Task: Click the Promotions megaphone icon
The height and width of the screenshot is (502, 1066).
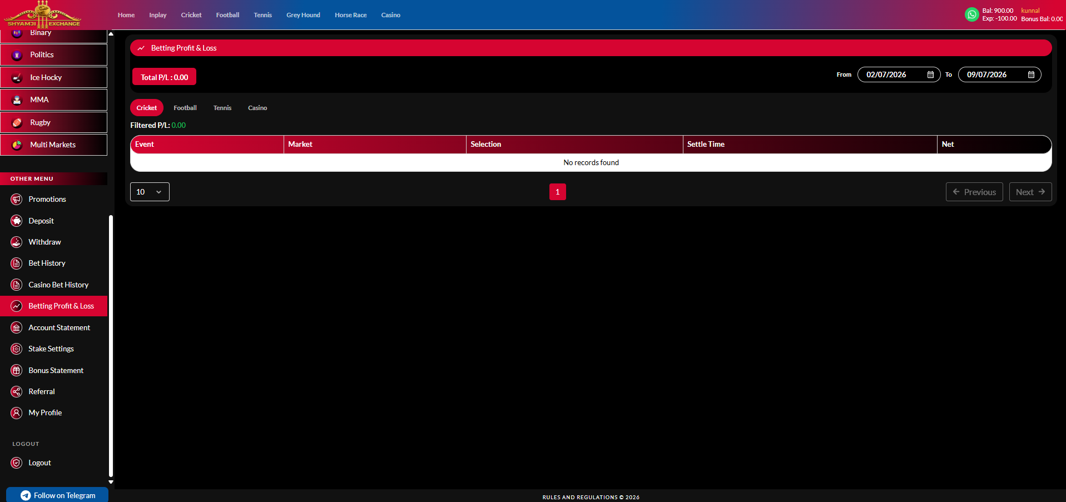Action: pos(17,199)
